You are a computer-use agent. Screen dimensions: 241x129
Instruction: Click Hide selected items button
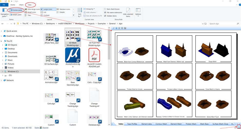click(128, 12)
